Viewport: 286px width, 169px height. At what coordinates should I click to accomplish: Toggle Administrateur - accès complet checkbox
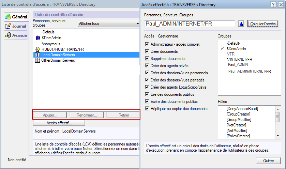(147, 44)
